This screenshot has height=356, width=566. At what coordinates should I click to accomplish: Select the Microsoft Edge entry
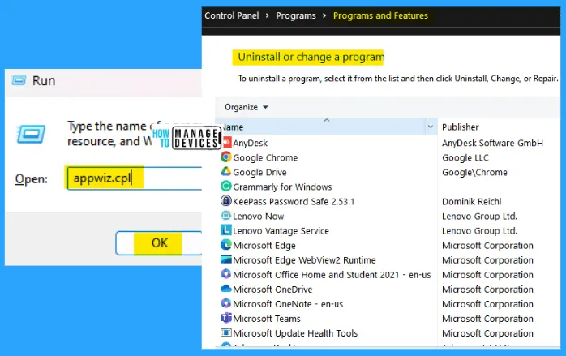click(x=264, y=246)
